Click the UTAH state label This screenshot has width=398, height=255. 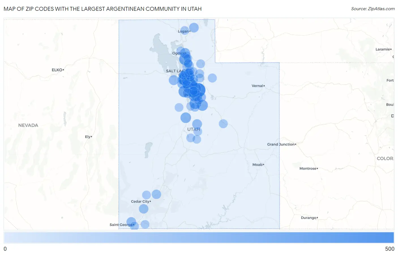tap(194, 129)
